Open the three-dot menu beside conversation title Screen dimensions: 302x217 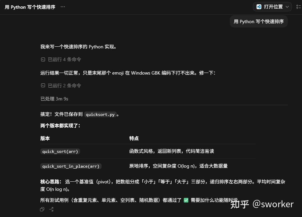point(63,7)
